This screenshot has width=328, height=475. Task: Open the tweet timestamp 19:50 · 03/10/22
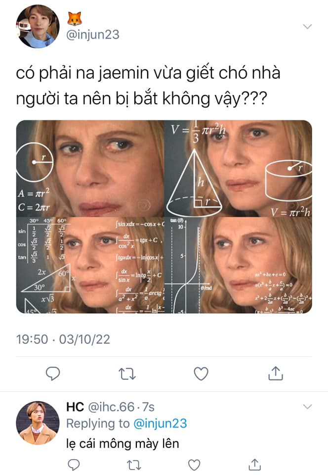63,339
